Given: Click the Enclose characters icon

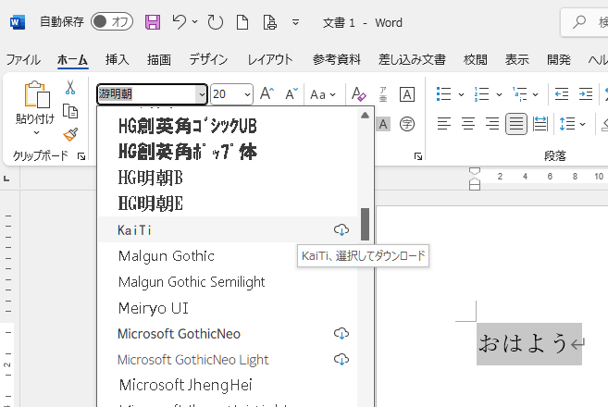Looking at the screenshot, I should (407, 125).
